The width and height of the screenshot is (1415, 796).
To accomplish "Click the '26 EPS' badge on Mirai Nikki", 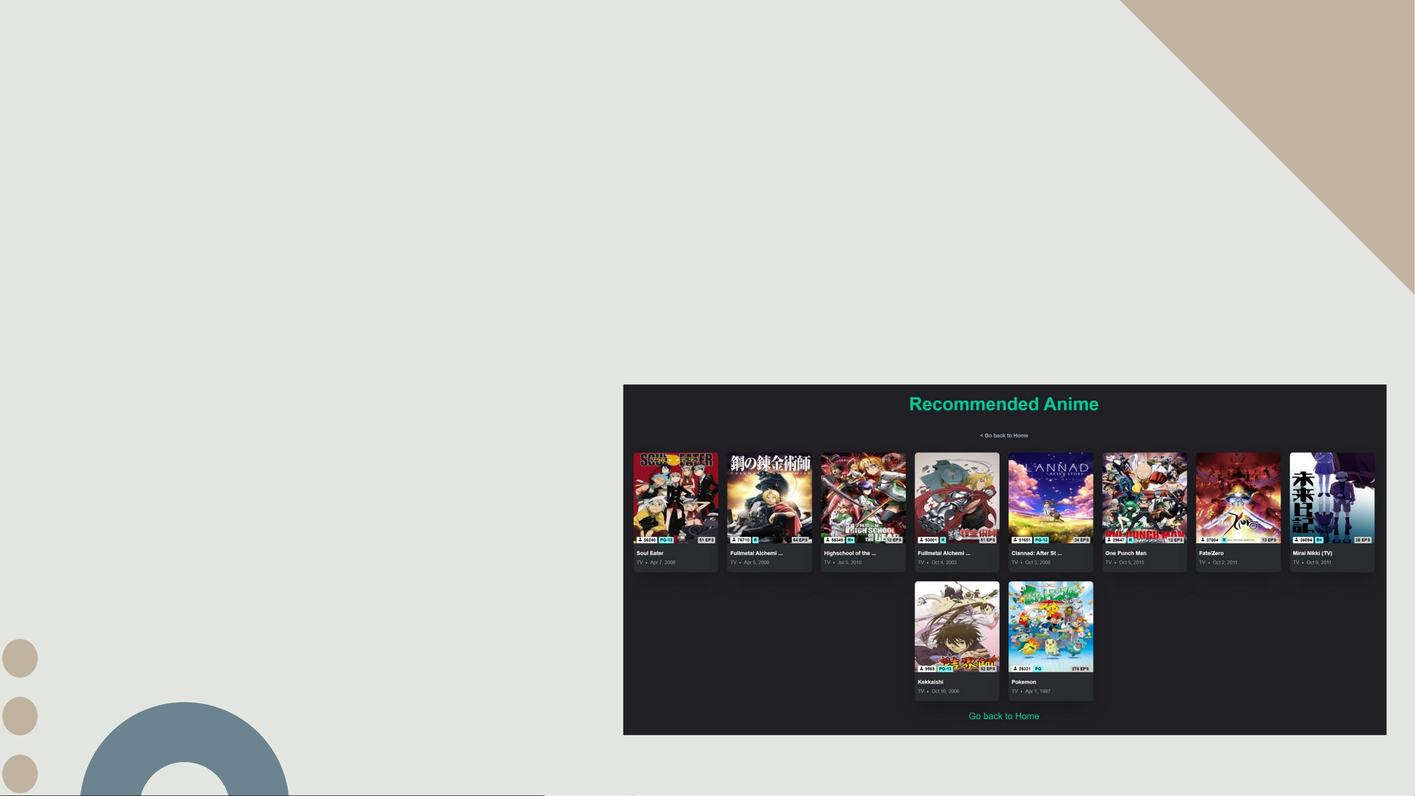I will point(1362,541).
